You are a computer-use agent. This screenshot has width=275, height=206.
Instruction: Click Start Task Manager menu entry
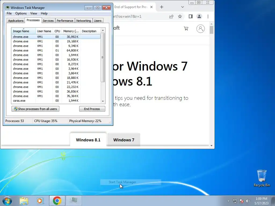pyautogui.click(x=131, y=182)
